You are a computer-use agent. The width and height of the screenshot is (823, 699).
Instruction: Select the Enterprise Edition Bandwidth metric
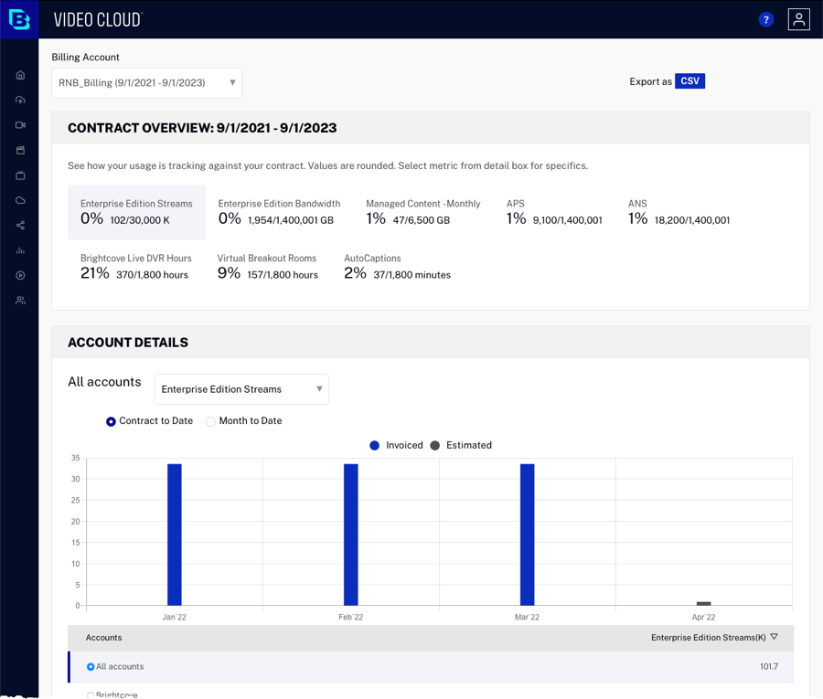(x=279, y=212)
